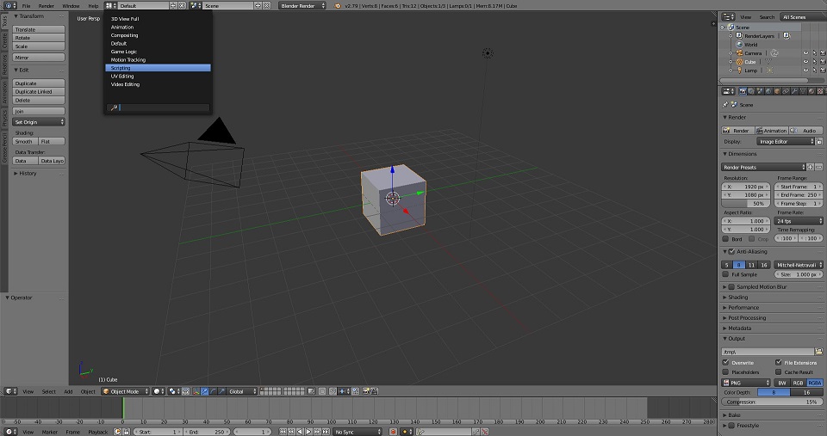Image resolution: width=827 pixels, height=436 pixels.
Task: Toggle Cube visibility eye in outliner
Action: tap(805, 62)
